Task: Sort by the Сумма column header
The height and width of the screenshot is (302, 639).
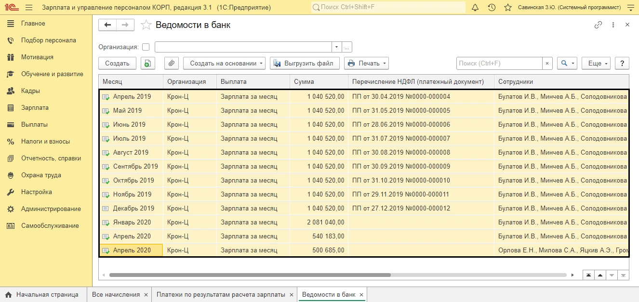Action: 319,81
